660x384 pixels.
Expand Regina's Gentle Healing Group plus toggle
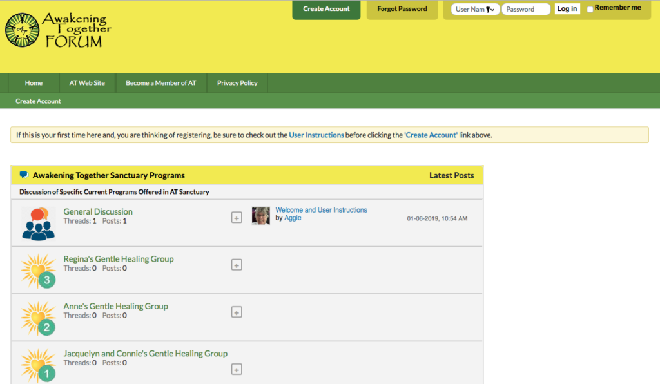click(x=237, y=265)
